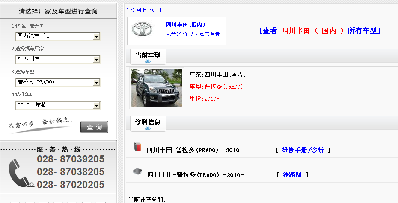Click the 请选择厂家及车型进行查询 heading
Viewport: 398px width, 203px height.
click(58, 11)
